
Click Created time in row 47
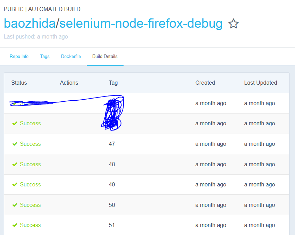[x=211, y=144]
